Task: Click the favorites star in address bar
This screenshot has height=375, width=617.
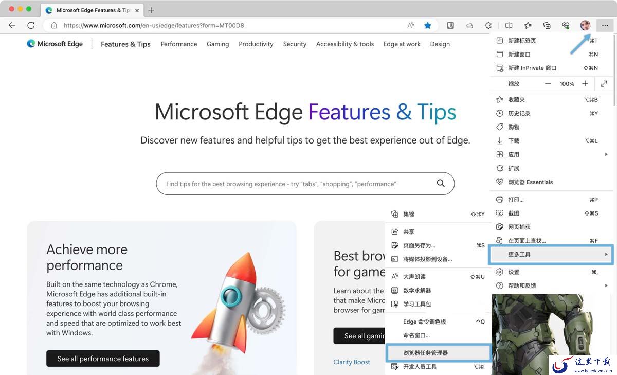Action: point(428,25)
